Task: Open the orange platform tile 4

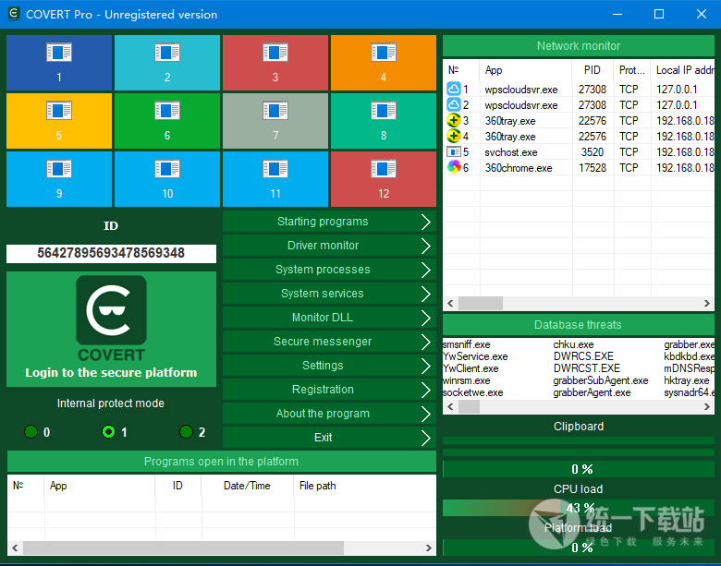Action: click(383, 62)
